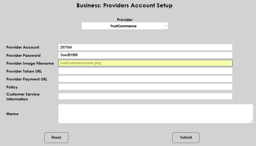Viewport: 256px width, 146px height.
Task: Click into the Policy text field
Action: (x=145, y=87)
